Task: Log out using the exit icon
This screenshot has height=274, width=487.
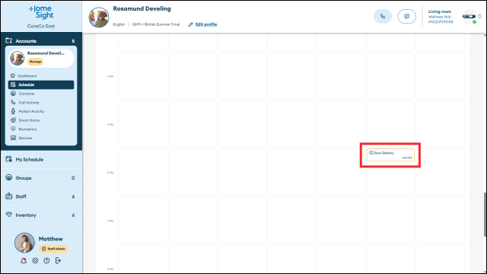Action: click(x=58, y=260)
